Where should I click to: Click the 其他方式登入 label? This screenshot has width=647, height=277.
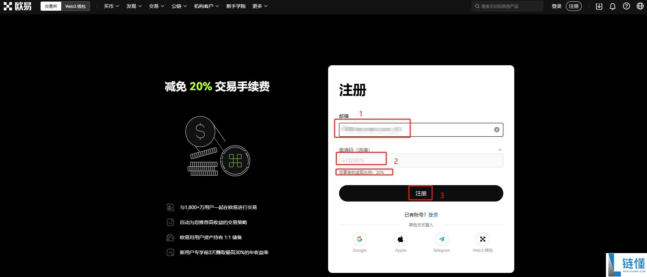(421, 225)
